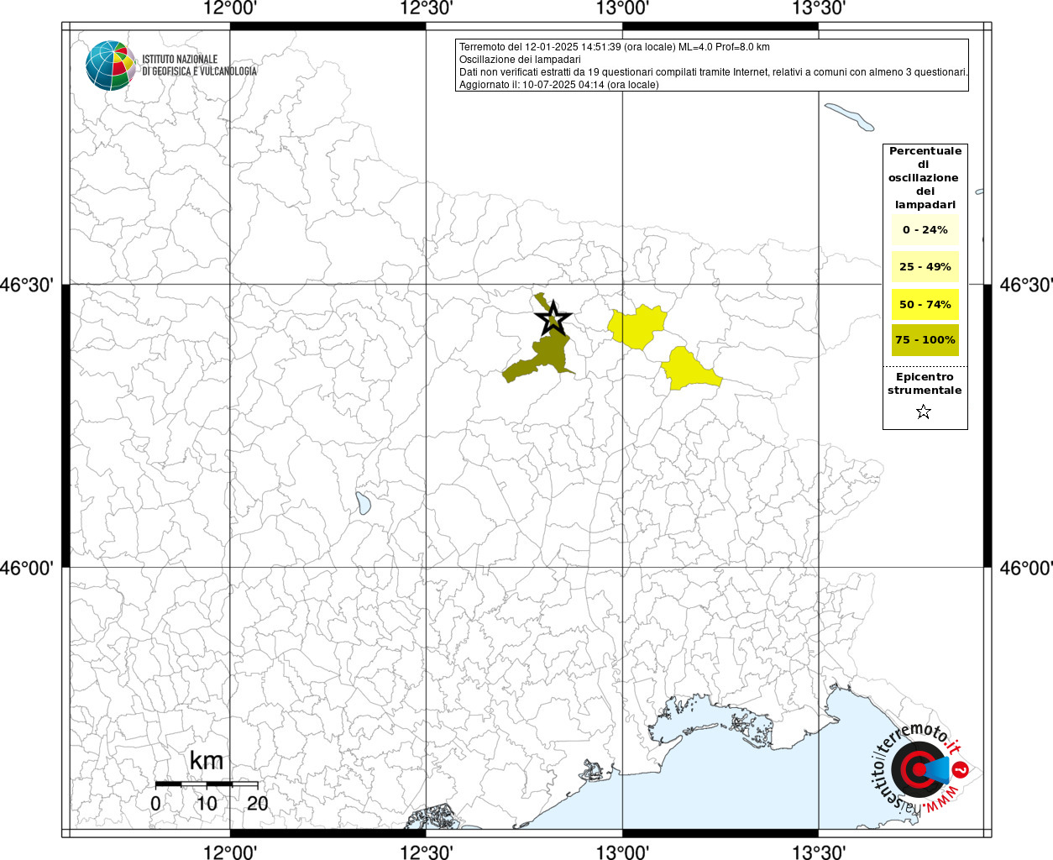Click the scale bar '20' value
This screenshot has width=1053, height=860.
point(258,804)
